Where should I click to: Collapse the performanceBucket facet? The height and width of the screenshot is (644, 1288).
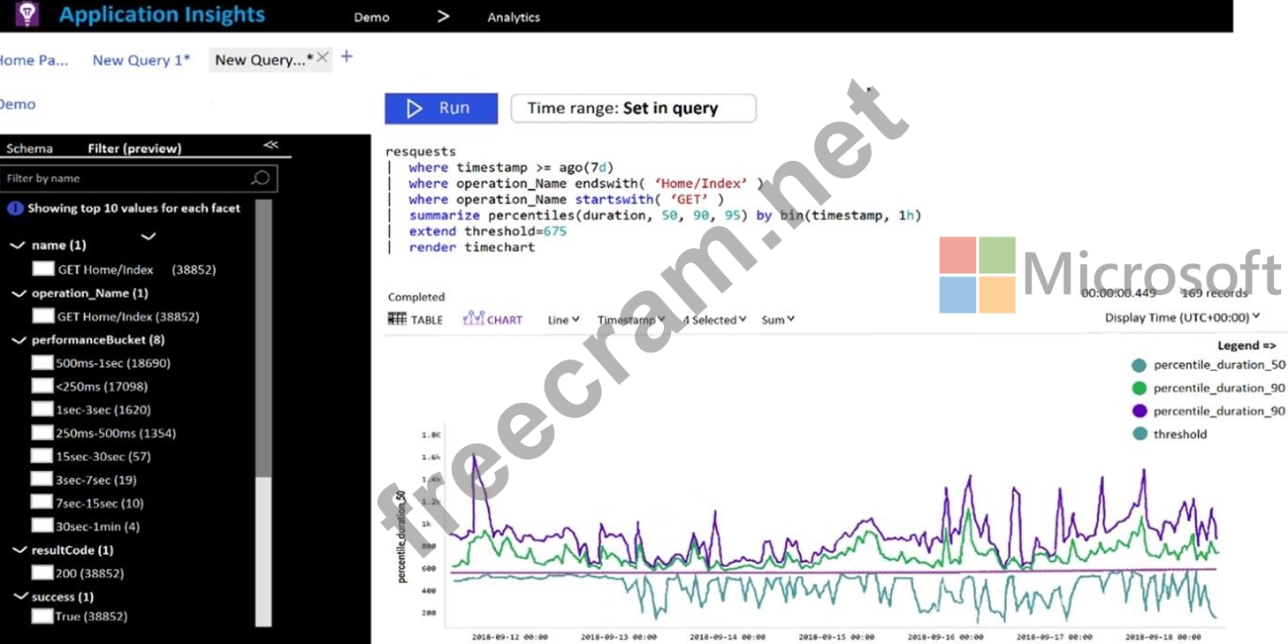pyautogui.click(x=17, y=339)
